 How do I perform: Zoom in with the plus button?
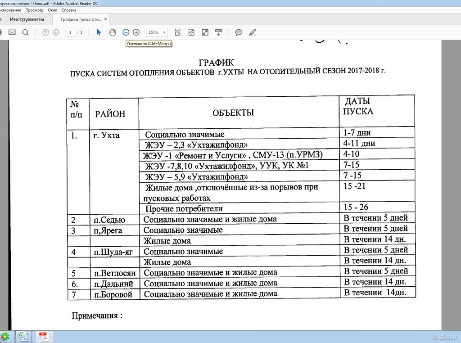pyautogui.click(x=136, y=32)
